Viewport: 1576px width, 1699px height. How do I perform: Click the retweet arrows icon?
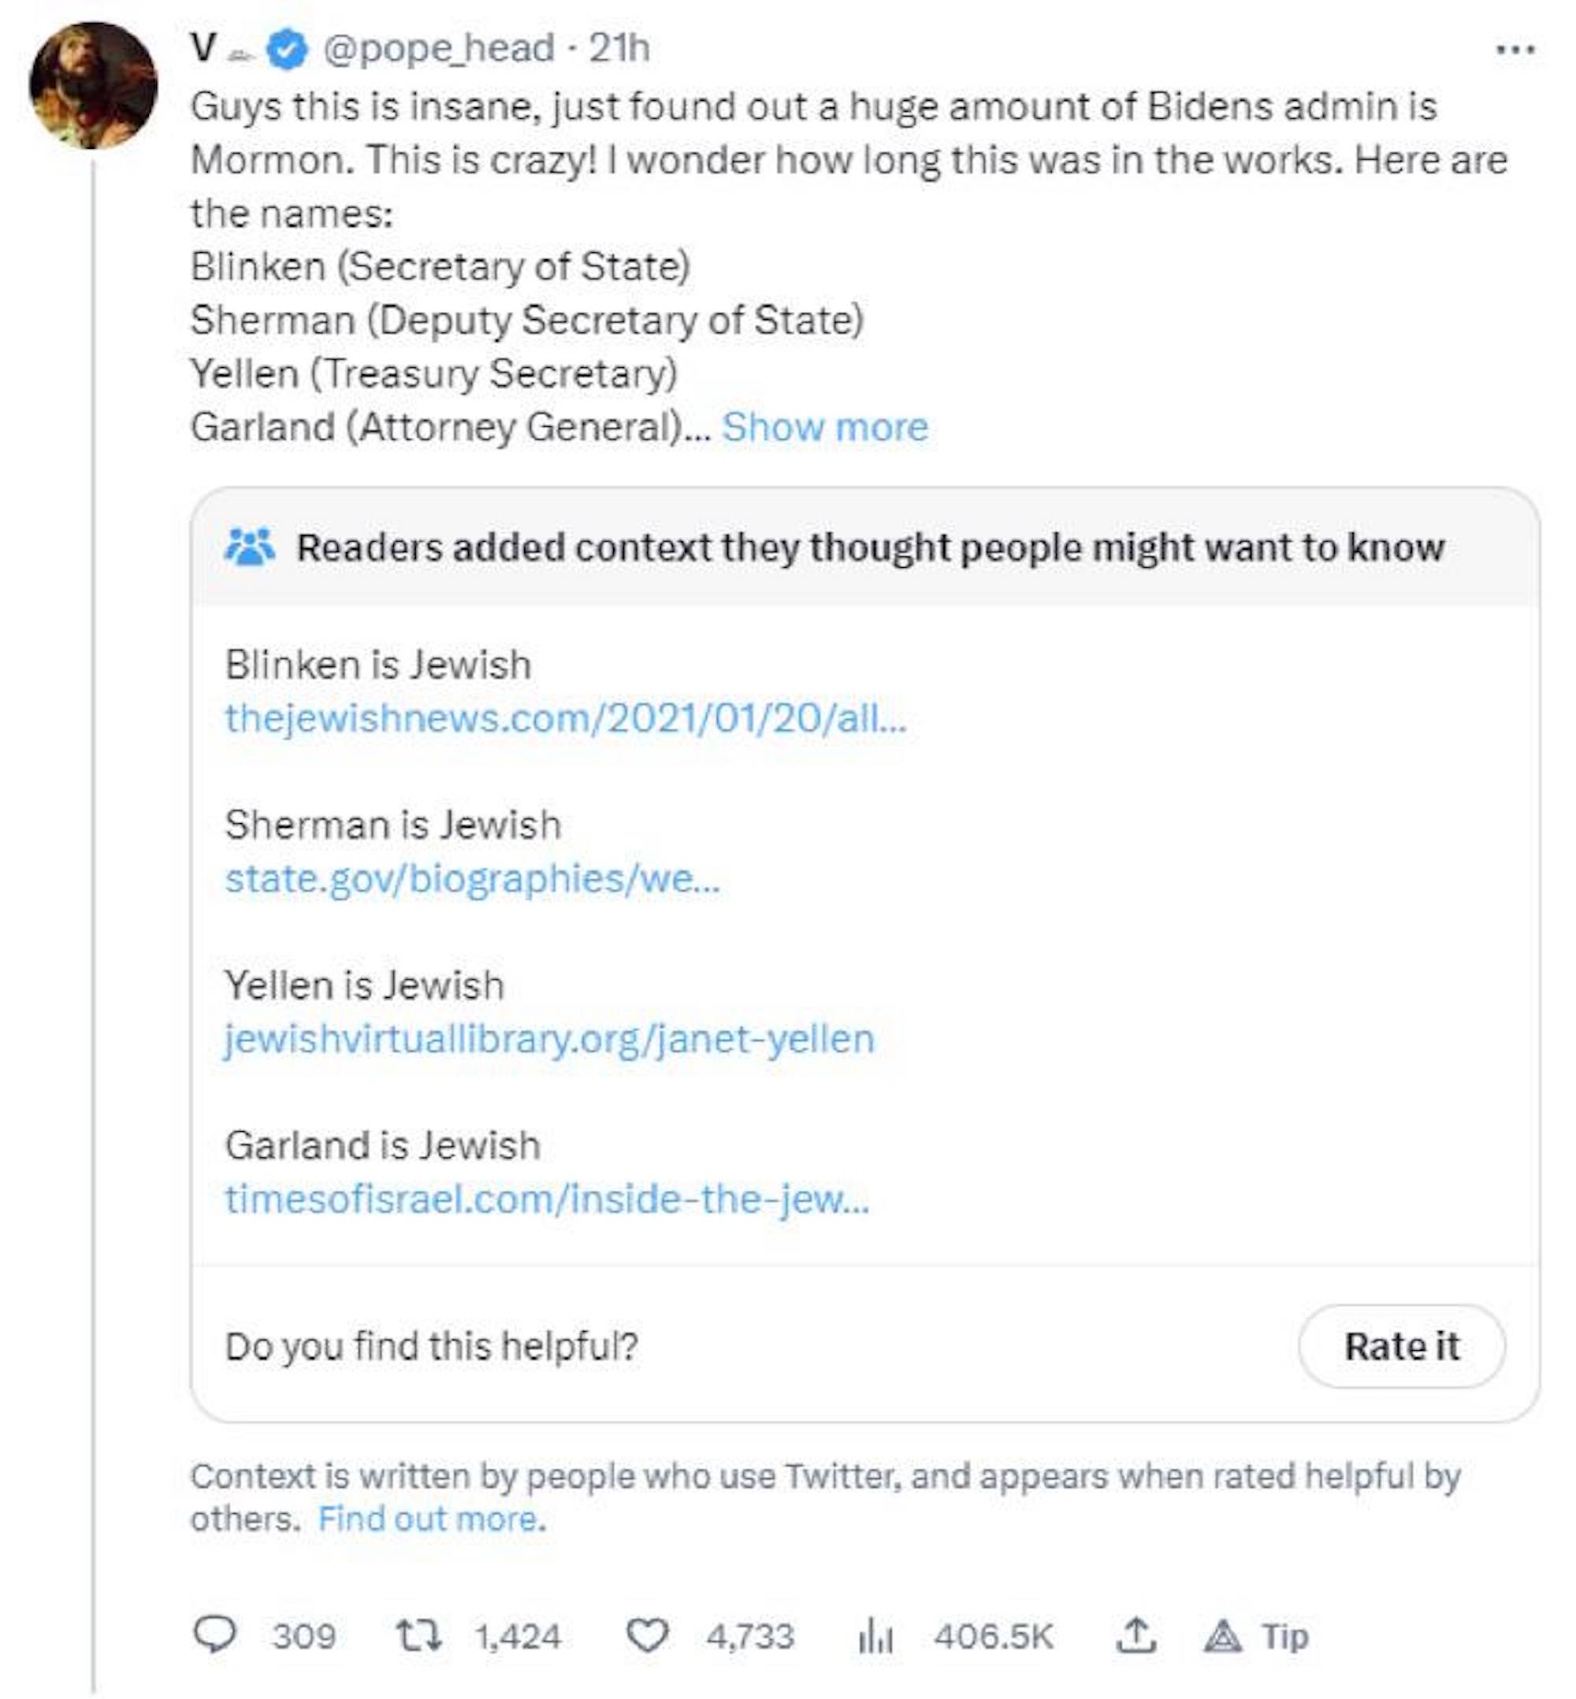pyautogui.click(x=418, y=1634)
